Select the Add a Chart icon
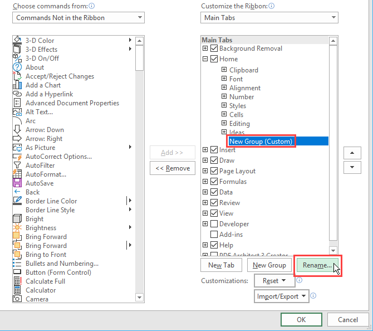Screen dimensions: 373x331 point(17,85)
